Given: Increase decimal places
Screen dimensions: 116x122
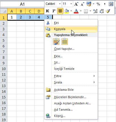Looking at the screenshot, I should coord(95,11).
